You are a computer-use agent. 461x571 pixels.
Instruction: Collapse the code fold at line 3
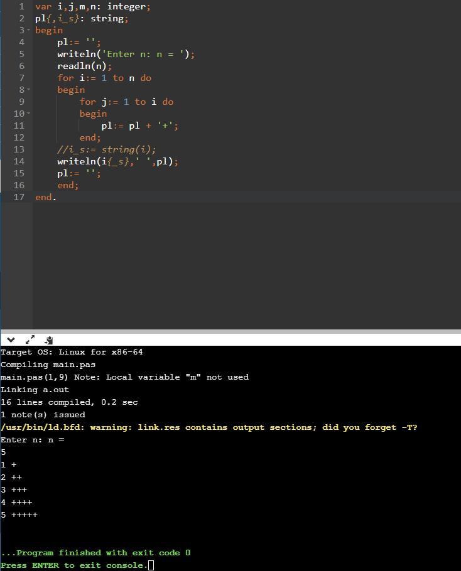pyautogui.click(x=28, y=30)
